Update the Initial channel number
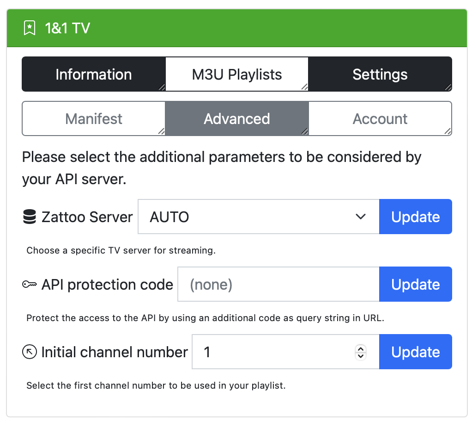The height and width of the screenshot is (422, 472). coord(415,352)
